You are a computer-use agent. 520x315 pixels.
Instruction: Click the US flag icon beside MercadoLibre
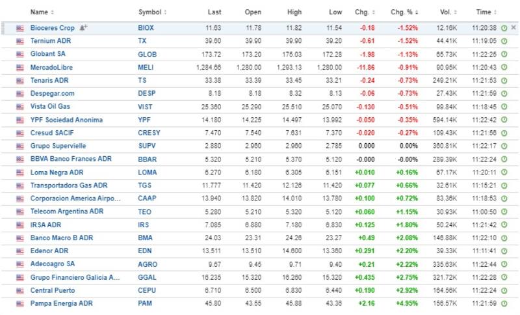click(x=20, y=67)
